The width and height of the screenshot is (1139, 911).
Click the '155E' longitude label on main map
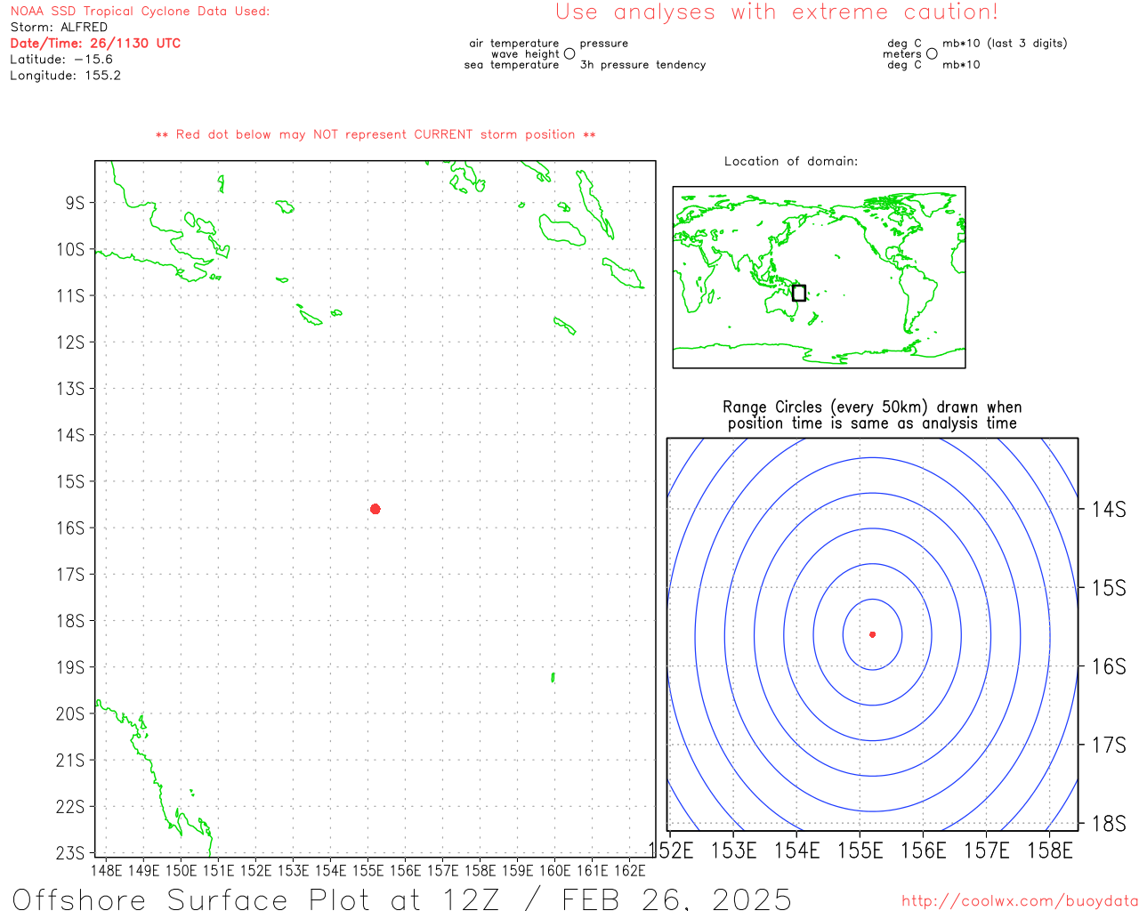click(x=368, y=870)
